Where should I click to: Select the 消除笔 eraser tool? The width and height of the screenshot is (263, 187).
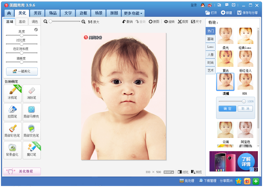coord(32,93)
